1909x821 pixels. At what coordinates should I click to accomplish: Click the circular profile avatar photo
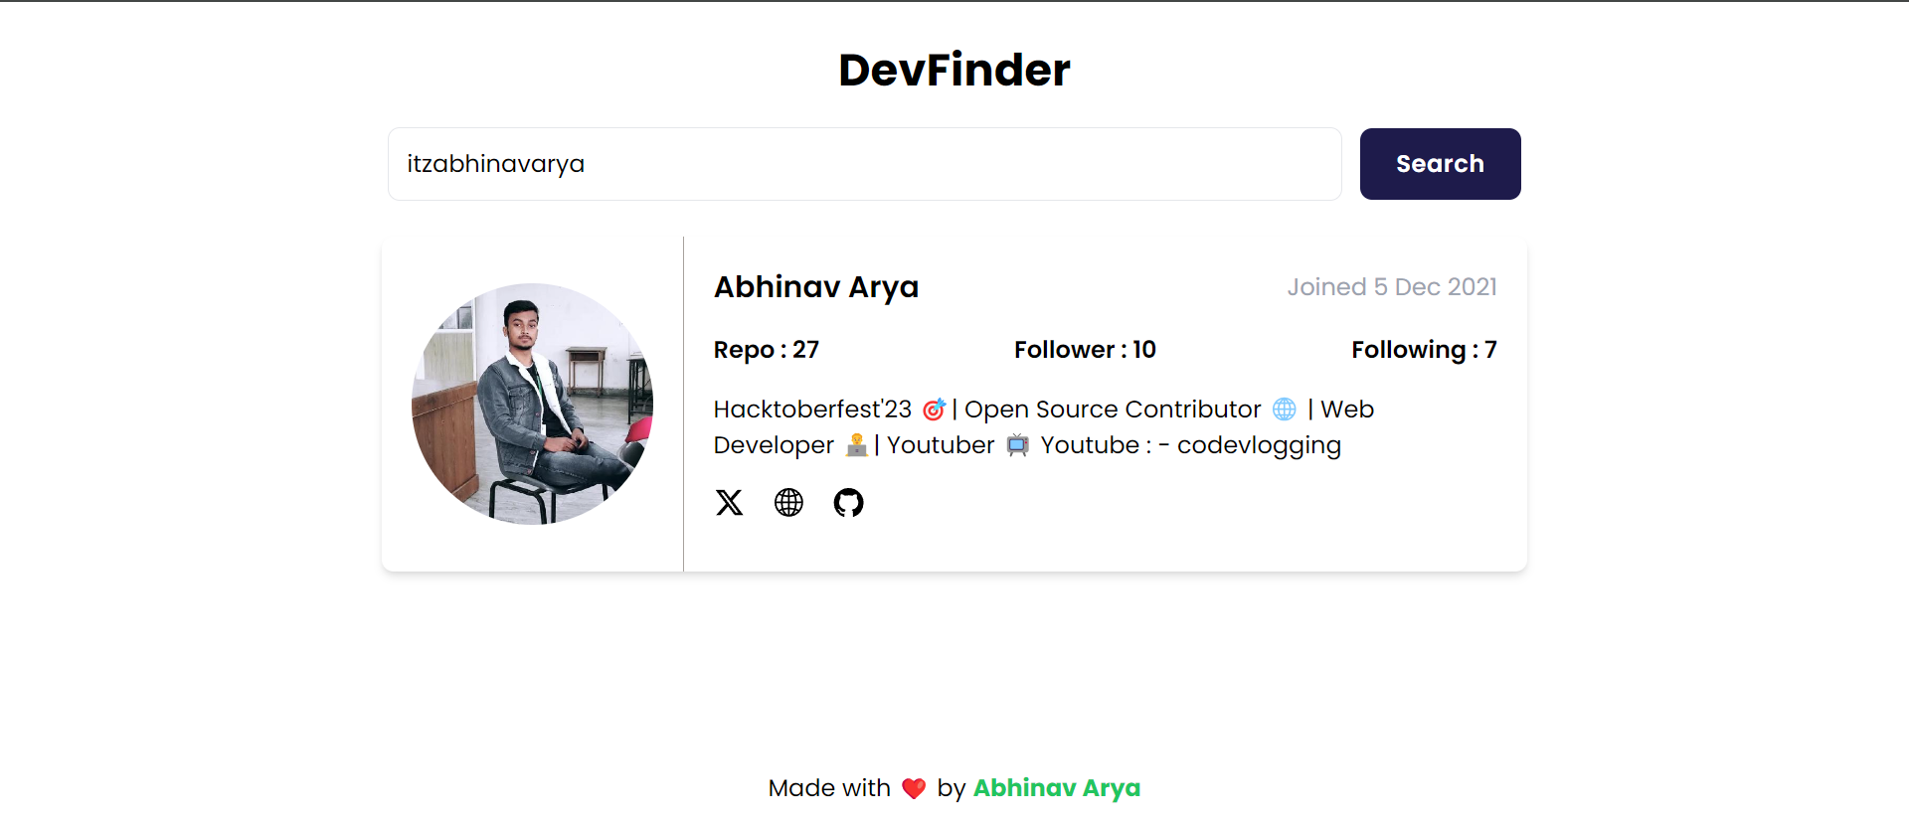[532, 404]
